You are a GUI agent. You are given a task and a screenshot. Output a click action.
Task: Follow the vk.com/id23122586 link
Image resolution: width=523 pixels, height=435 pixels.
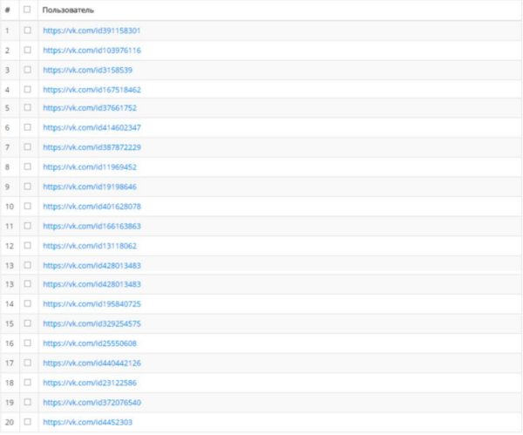[x=90, y=383]
